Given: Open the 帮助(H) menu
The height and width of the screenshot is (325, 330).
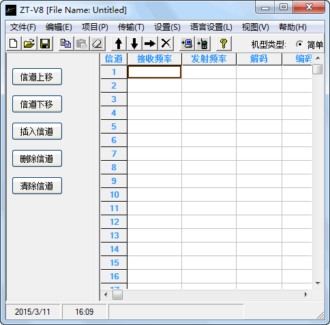Looking at the screenshot, I should point(292,27).
